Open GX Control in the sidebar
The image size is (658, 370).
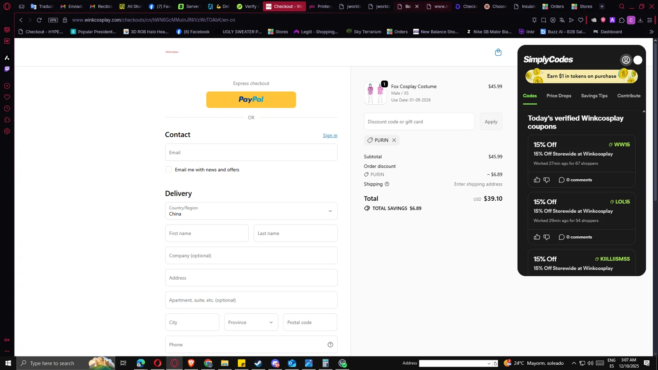coord(7,340)
